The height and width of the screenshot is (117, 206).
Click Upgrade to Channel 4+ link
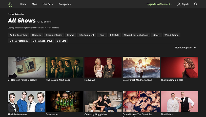pos(159,4)
